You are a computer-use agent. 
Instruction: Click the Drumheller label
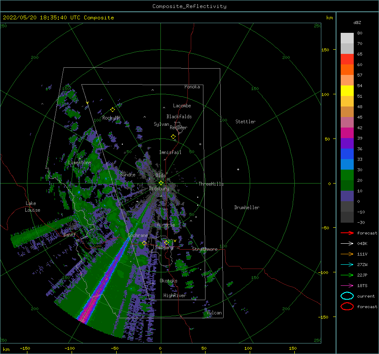coord(247,208)
